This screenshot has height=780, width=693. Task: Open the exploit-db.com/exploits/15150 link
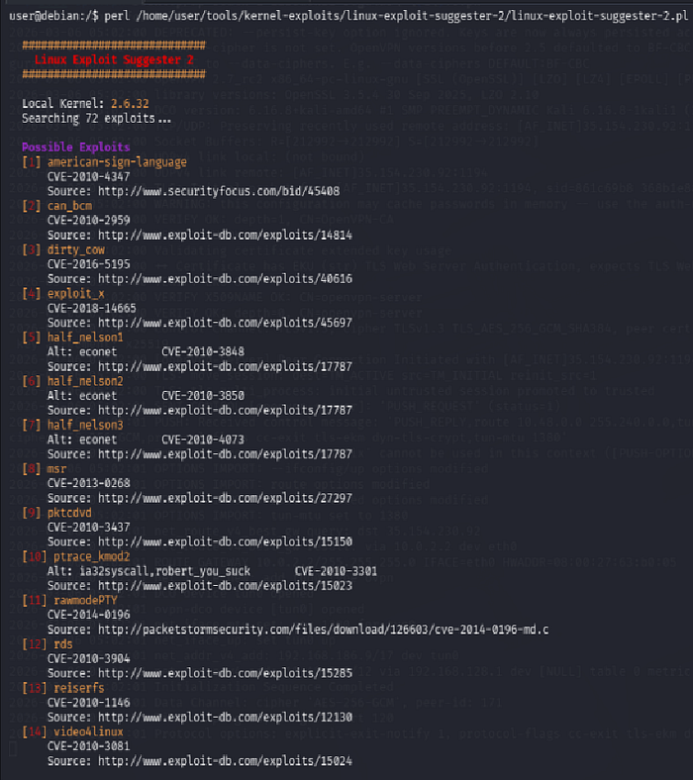225,541
